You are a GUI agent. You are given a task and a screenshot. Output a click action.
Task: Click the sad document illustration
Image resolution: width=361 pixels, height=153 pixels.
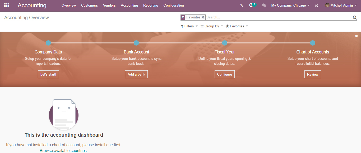pyautogui.click(x=64, y=115)
